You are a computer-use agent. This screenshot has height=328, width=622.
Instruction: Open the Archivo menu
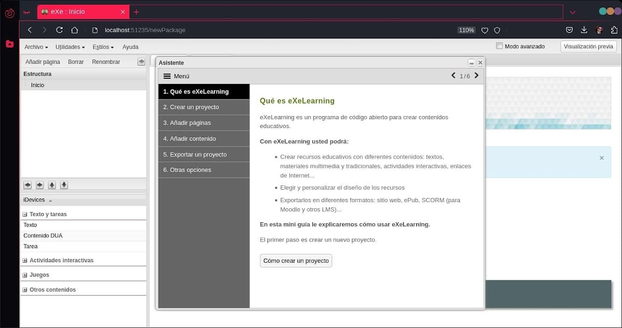point(36,47)
